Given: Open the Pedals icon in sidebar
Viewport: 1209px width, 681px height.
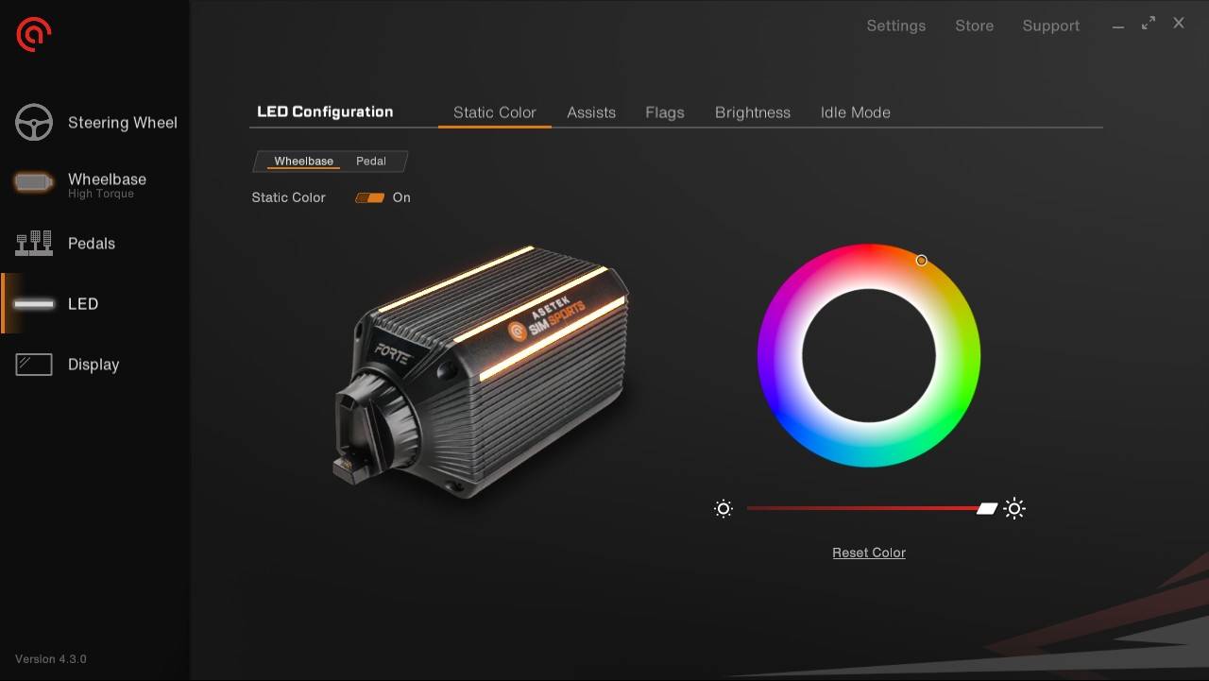Looking at the screenshot, I should tap(34, 244).
